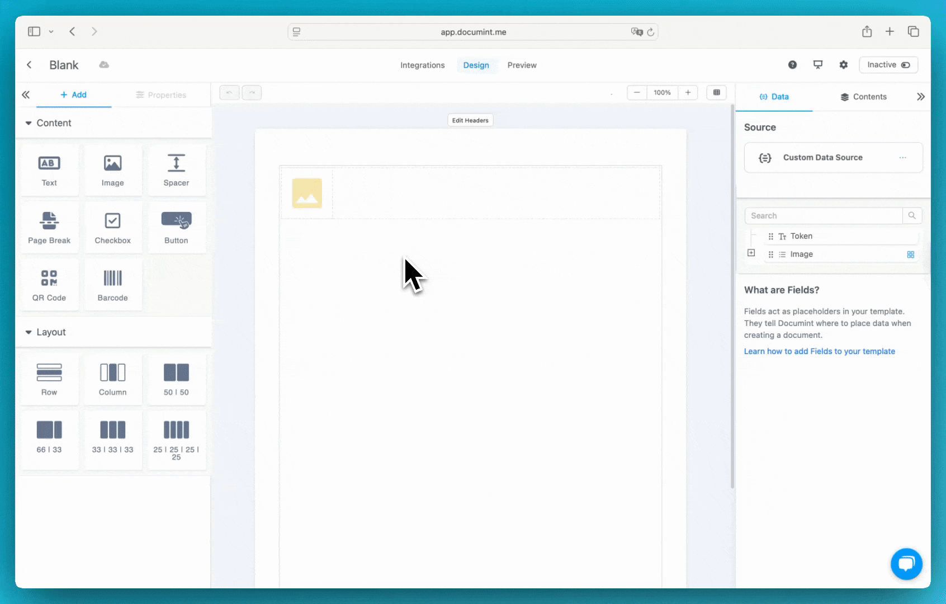Increase zoom with the plus button

688,92
